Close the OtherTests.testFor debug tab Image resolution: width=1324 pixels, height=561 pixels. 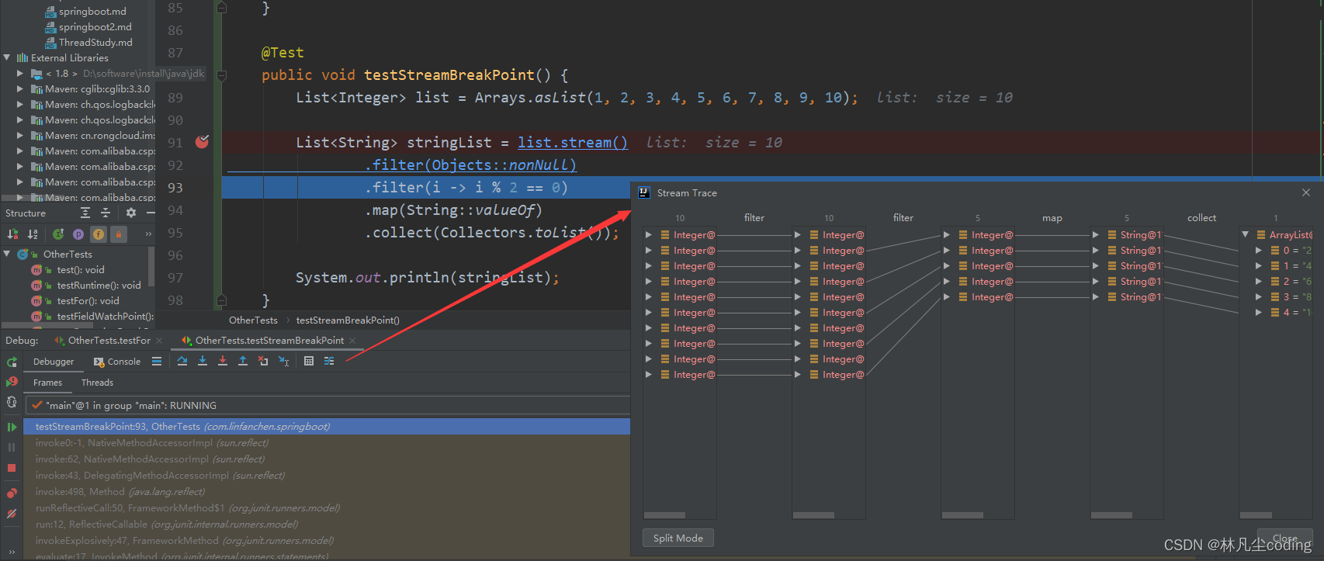(159, 341)
